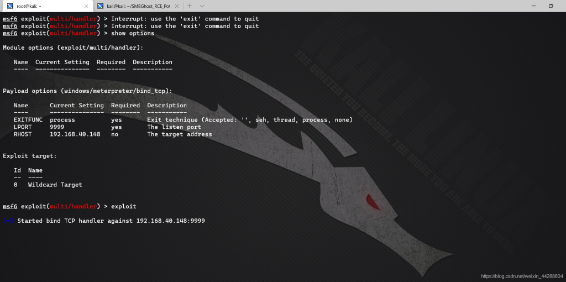Click 'Current Setting' header in payload options table
Viewport: 566px width, 282px height.
click(x=77, y=106)
